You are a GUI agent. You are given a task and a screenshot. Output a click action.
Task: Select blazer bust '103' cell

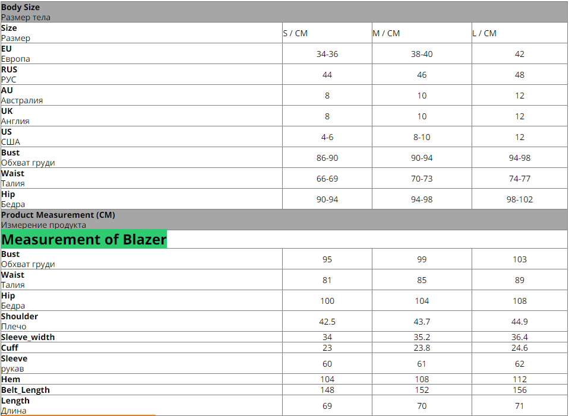pos(520,259)
